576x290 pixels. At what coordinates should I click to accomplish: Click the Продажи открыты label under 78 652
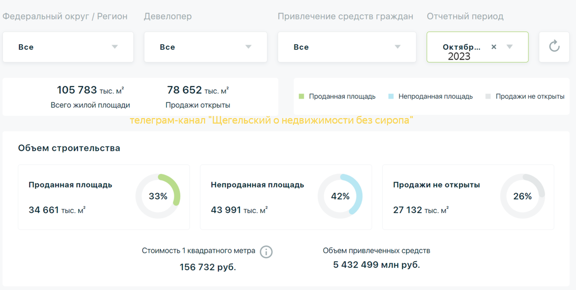pos(198,105)
